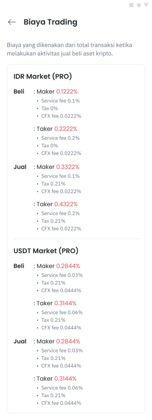Screen dimensions: 152x420
Task: Tap the square status bar icon
Action: (x=131, y=5)
